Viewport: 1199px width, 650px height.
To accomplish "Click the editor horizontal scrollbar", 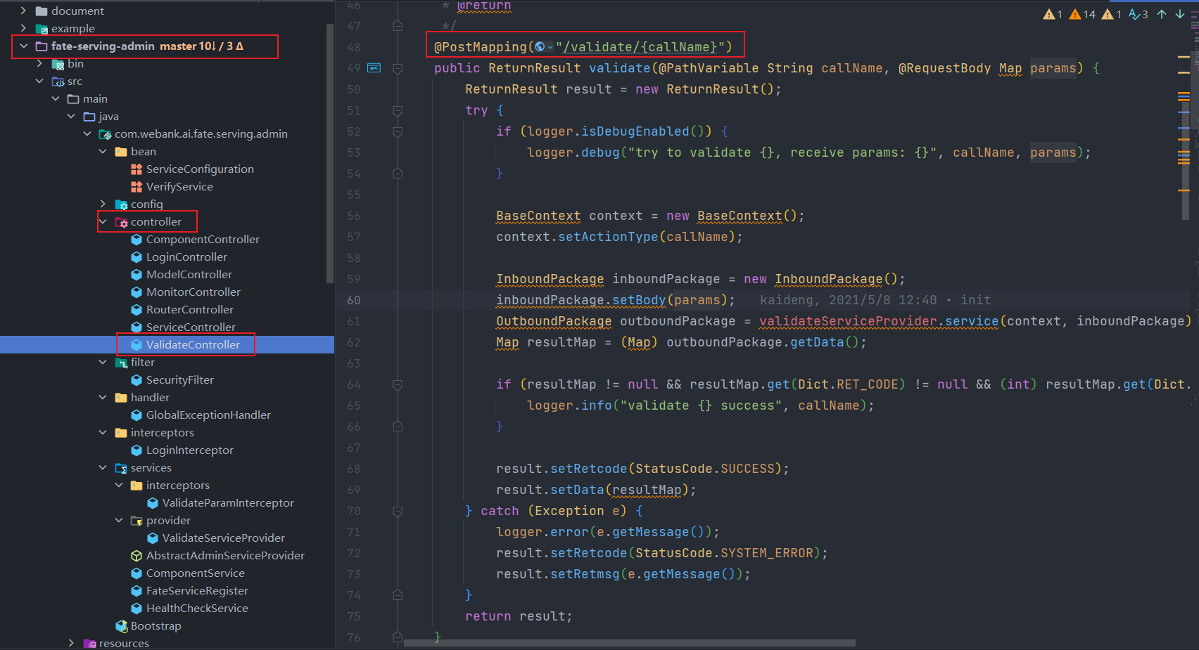I will [x=630, y=643].
